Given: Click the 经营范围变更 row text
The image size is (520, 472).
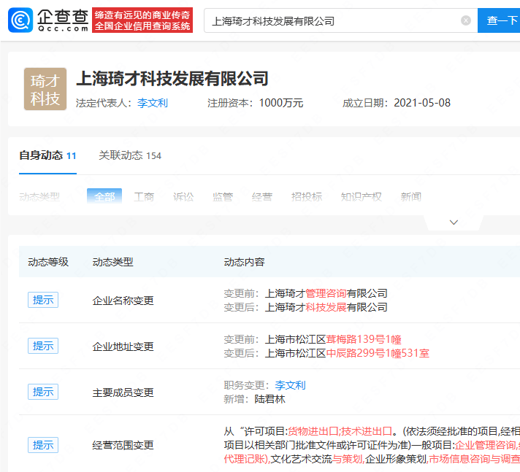Looking at the screenshot, I should pos(123,445).
